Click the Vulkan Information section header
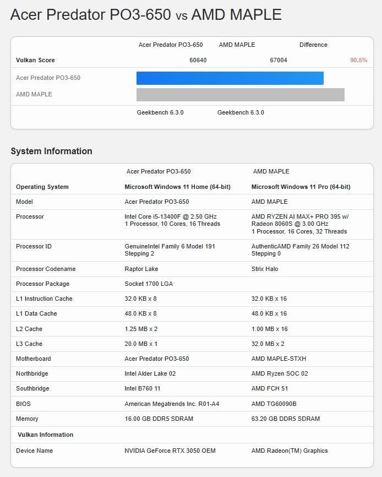Screen dimensions: 382x477 point(46,435)
